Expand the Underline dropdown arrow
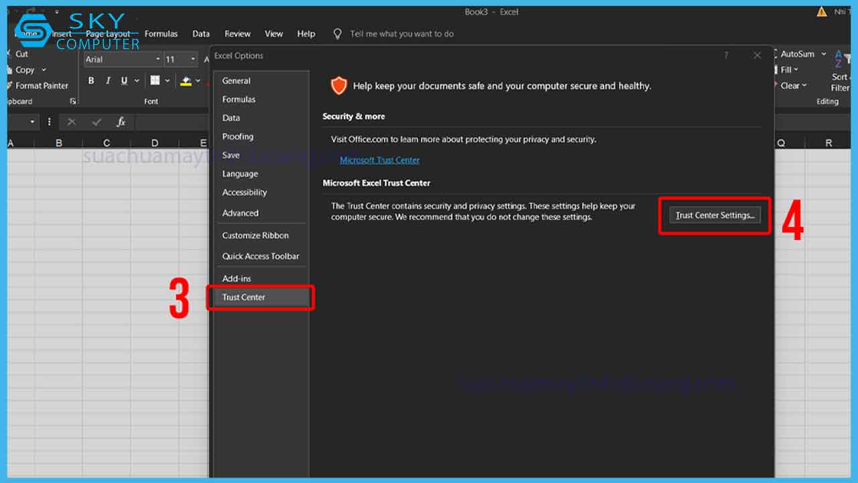The height and width of the screenshot is (483, 858). 137,80
